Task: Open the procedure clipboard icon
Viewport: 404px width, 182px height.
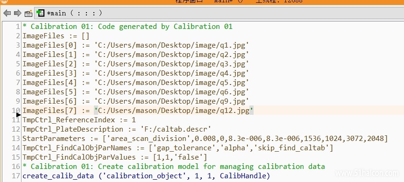Action: tap(28, 14)
